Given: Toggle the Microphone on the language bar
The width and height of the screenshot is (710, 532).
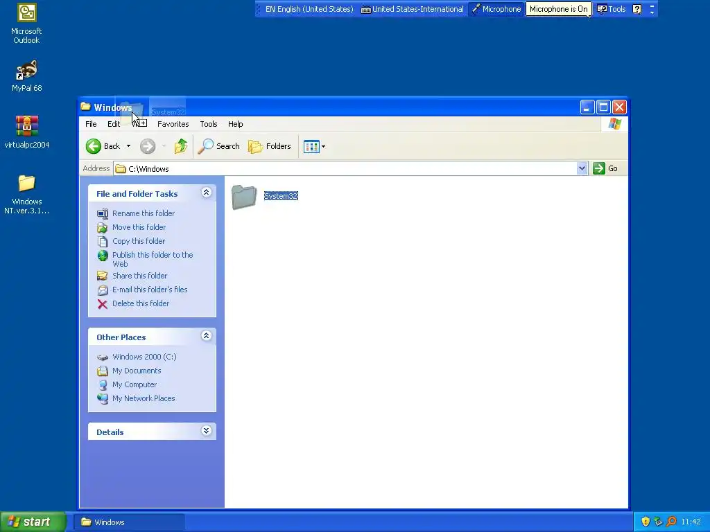Looking at the screenshot, I should [496, 9].
